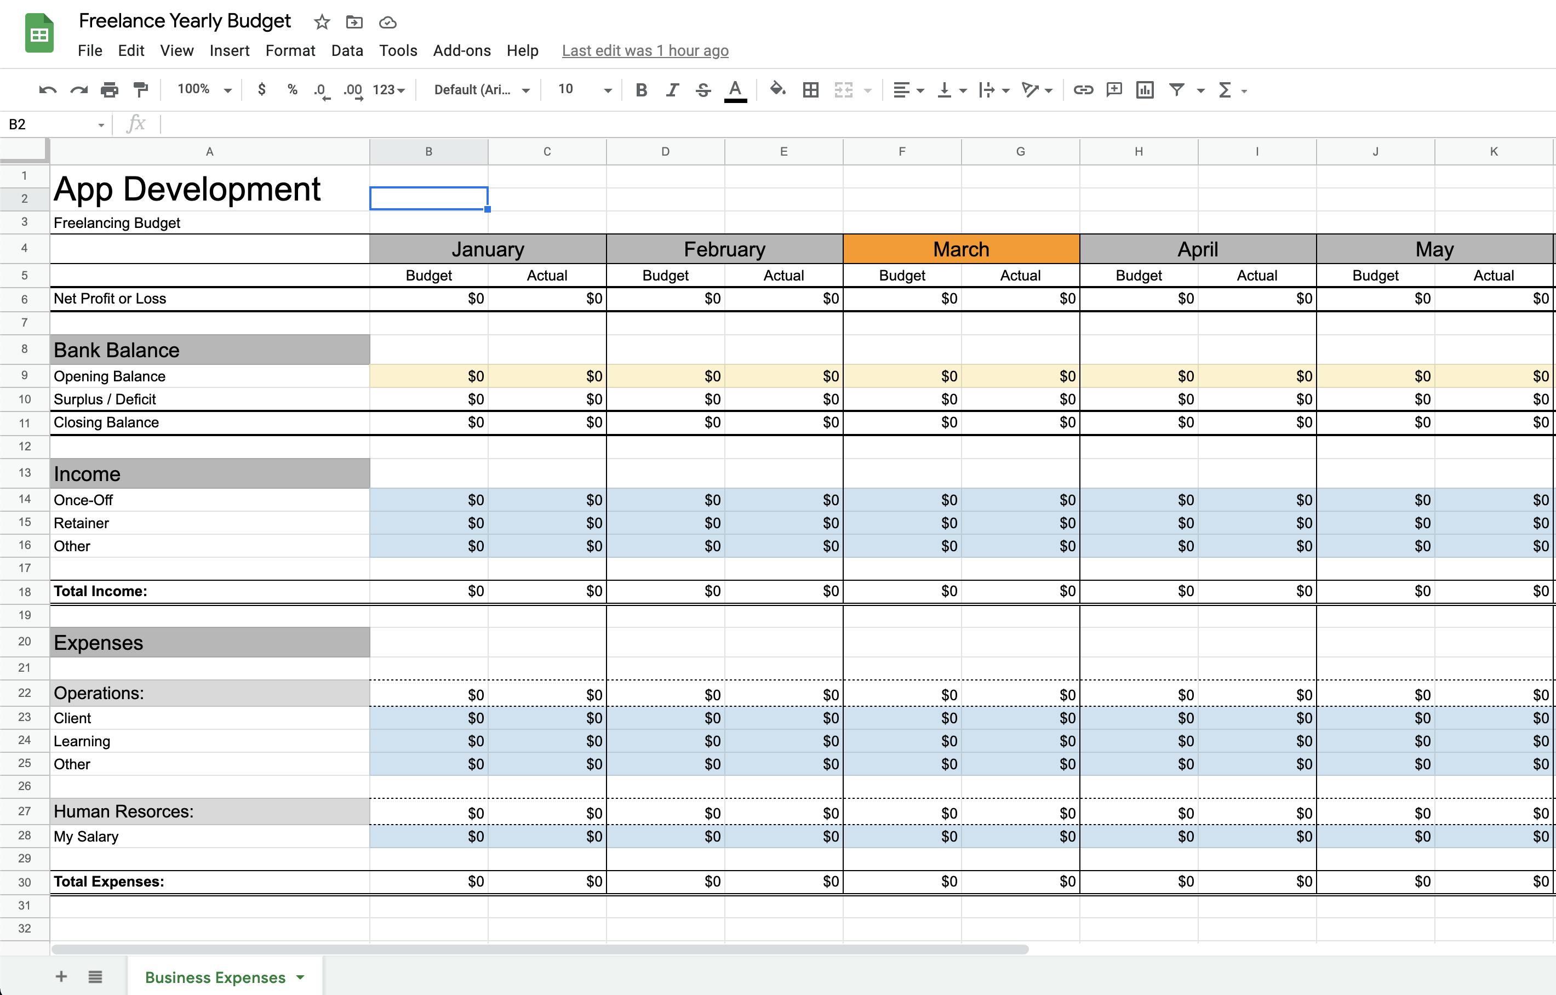Open the Borders menu
The height and width of the screenshot is (995, 1556).
tap(810, 90)
